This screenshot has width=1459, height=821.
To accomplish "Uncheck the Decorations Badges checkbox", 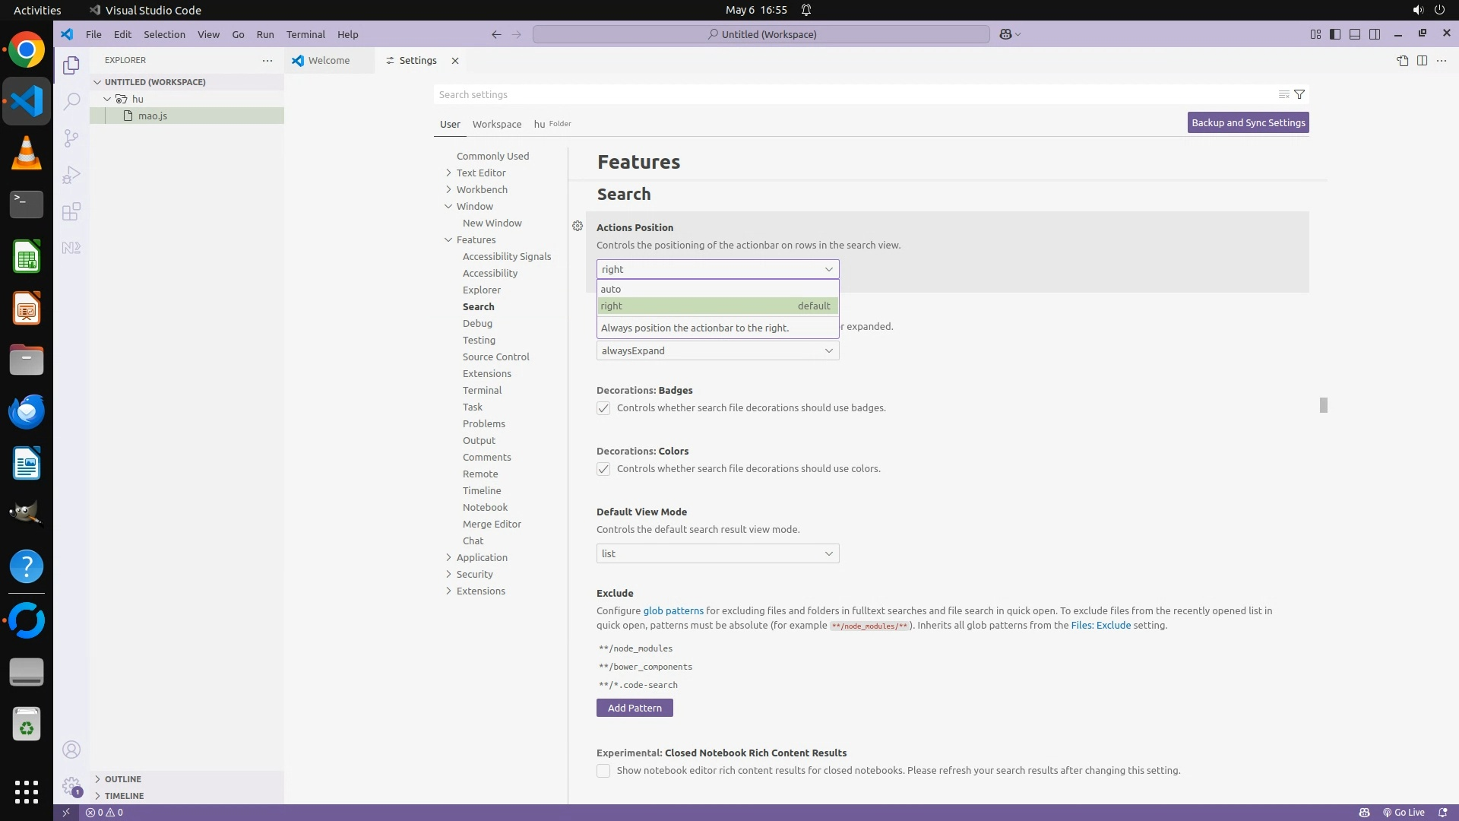I will [603, 408].
